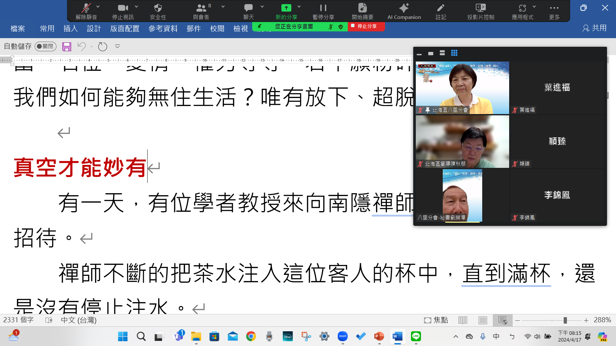Open Chrome from the taskbar
Screen dimensions: 616x346
(251, 336)
